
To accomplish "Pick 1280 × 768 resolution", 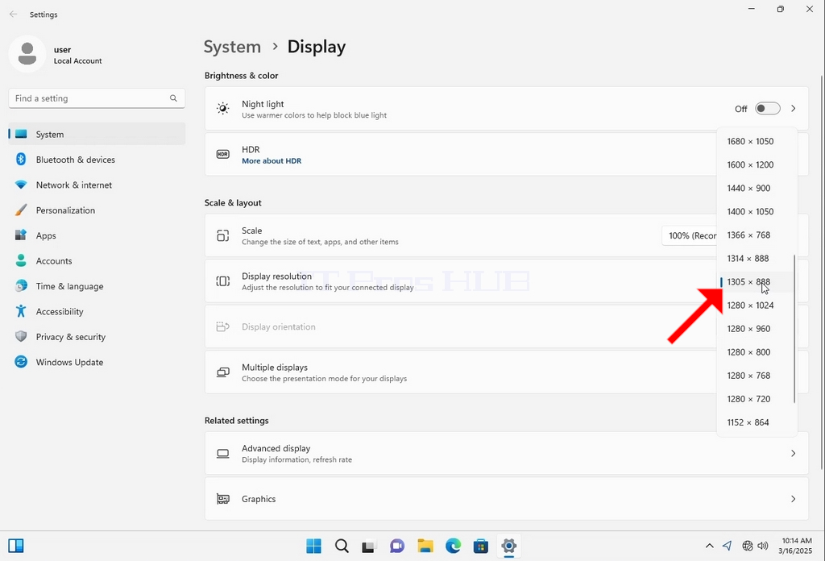I will 757,376.
